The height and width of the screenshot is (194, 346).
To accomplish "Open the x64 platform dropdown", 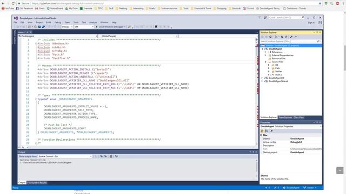I will (x=84, y=27).
